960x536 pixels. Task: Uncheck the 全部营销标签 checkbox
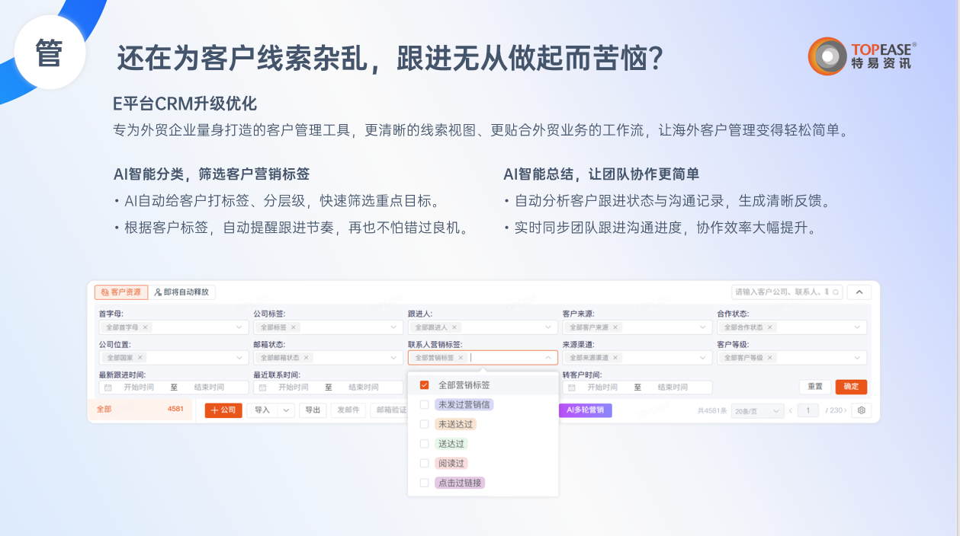(425, 385)
